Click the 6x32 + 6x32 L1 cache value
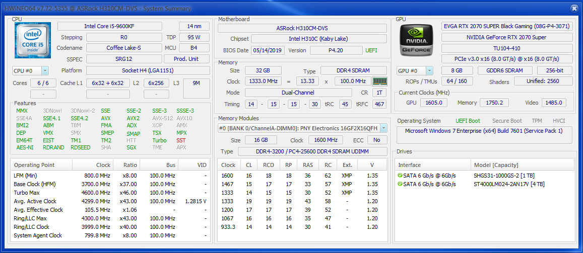583x253 pixels. coord(108,82)
